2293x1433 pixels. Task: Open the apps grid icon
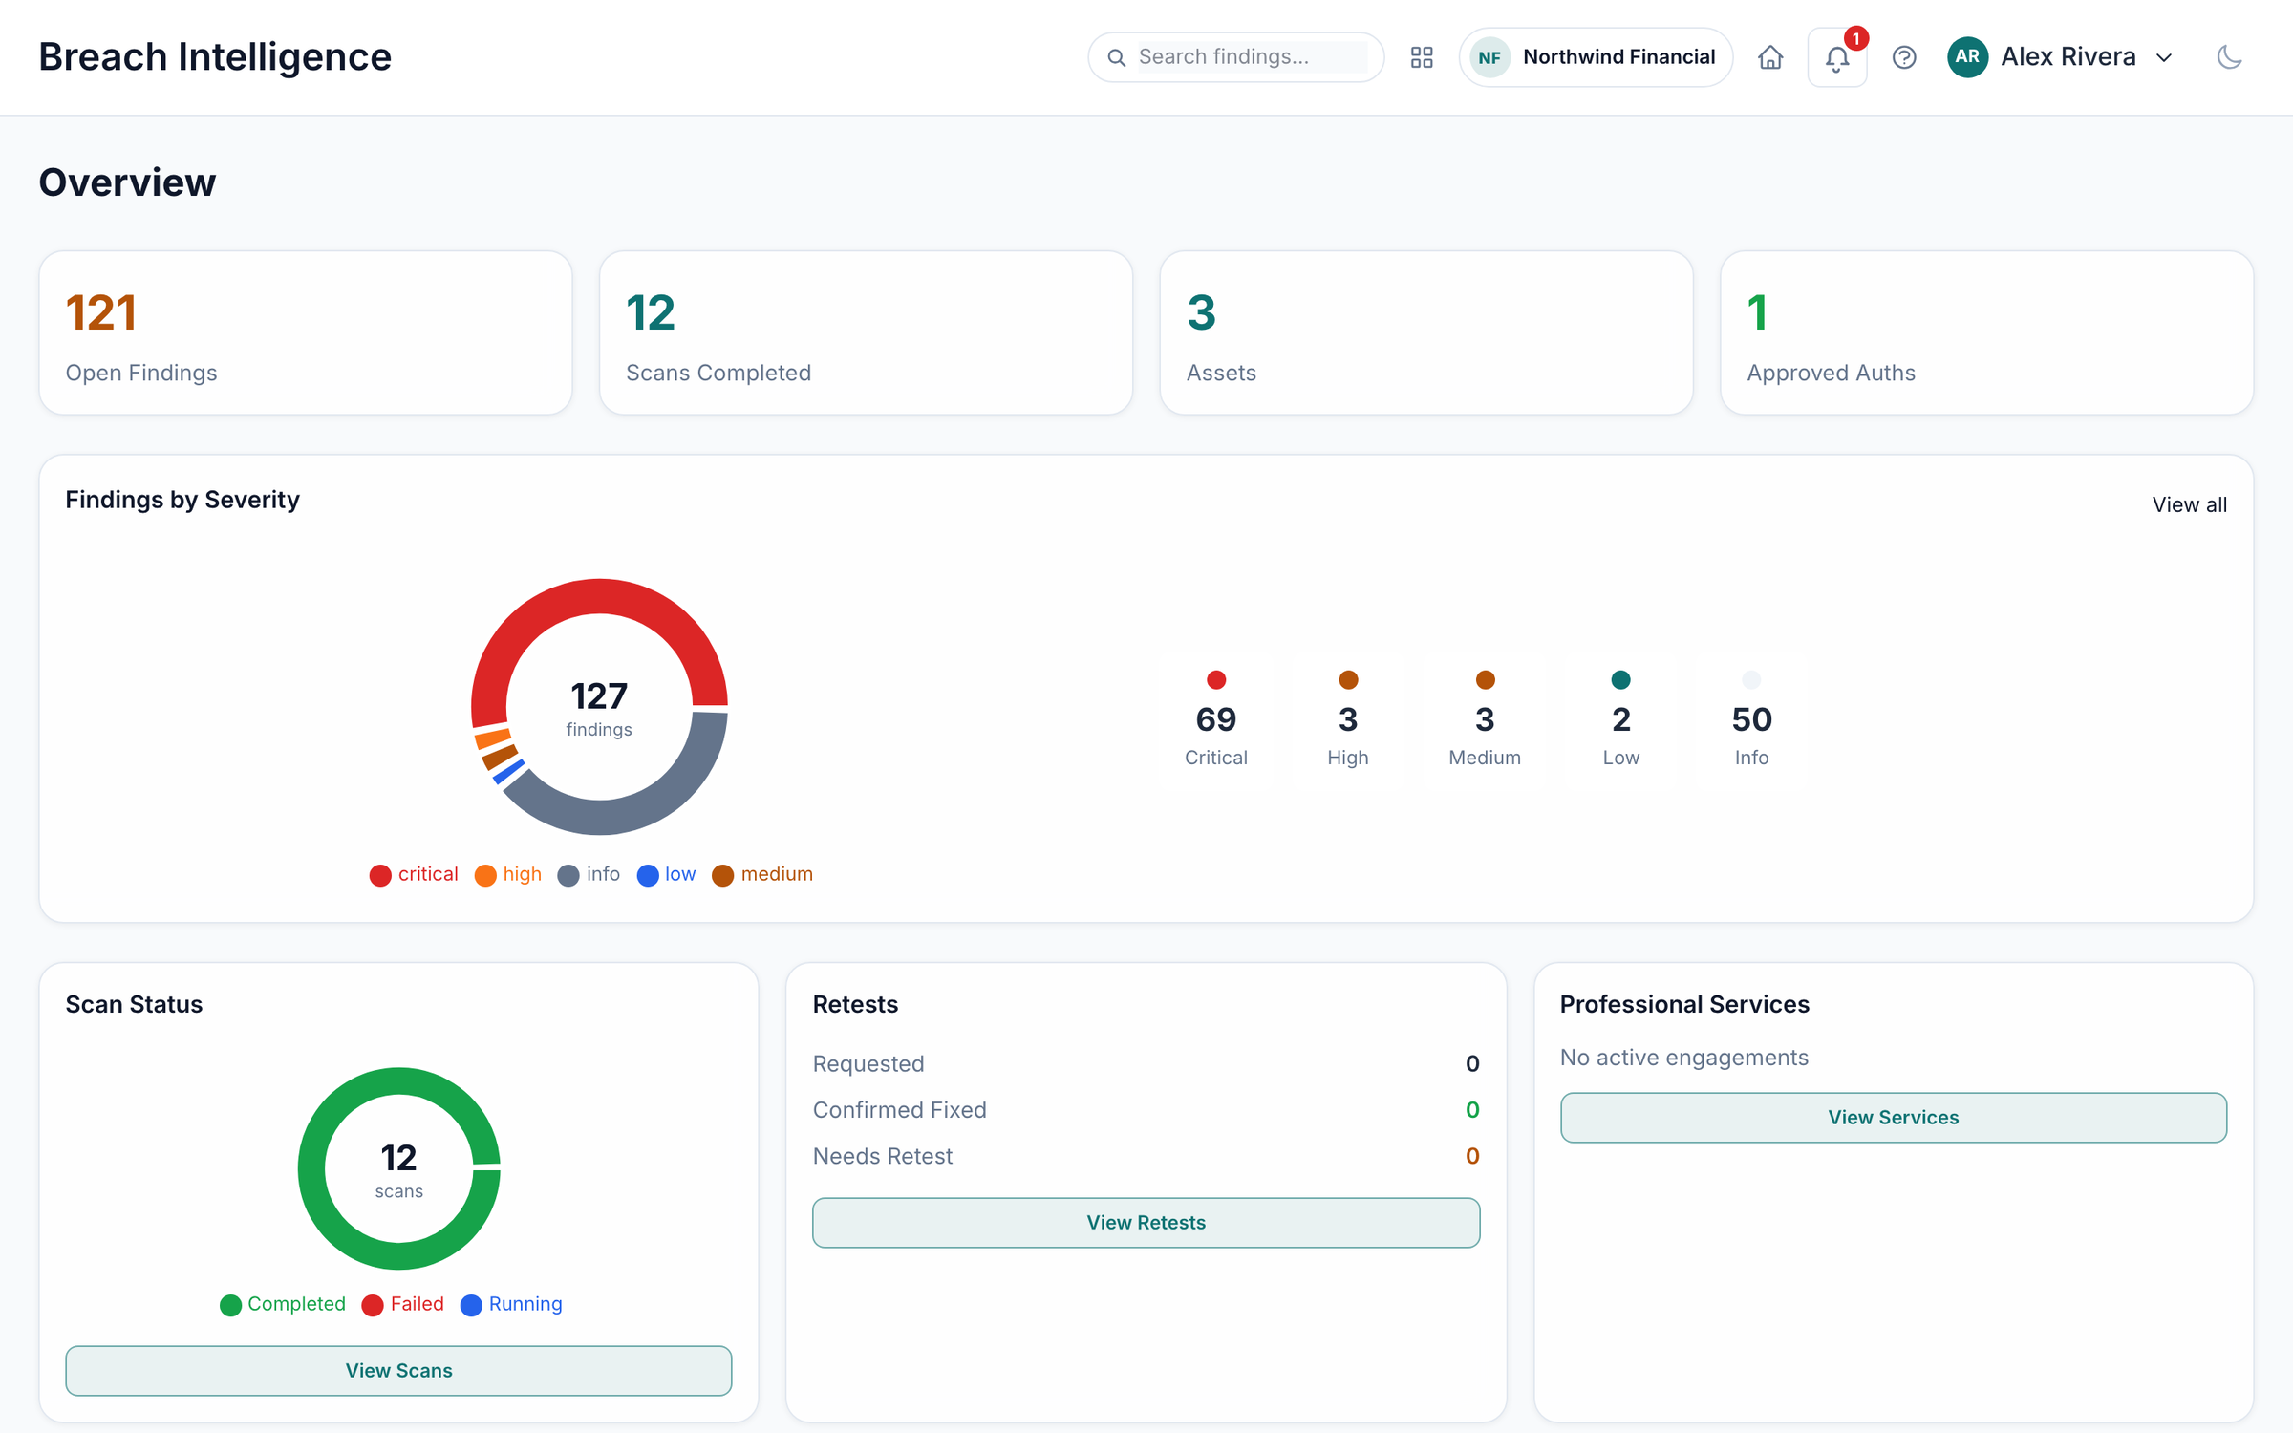coord(1422,57)
